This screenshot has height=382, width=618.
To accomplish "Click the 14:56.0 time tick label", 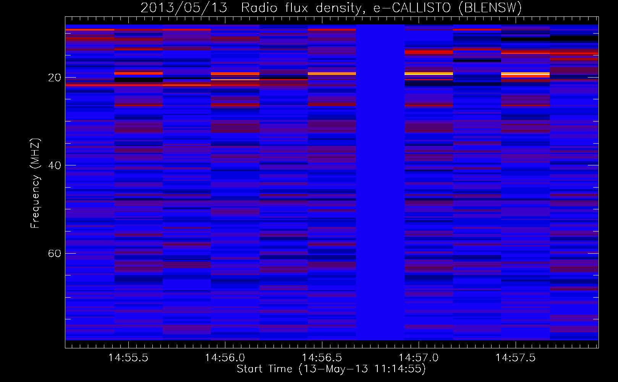I will click(225, 358).
